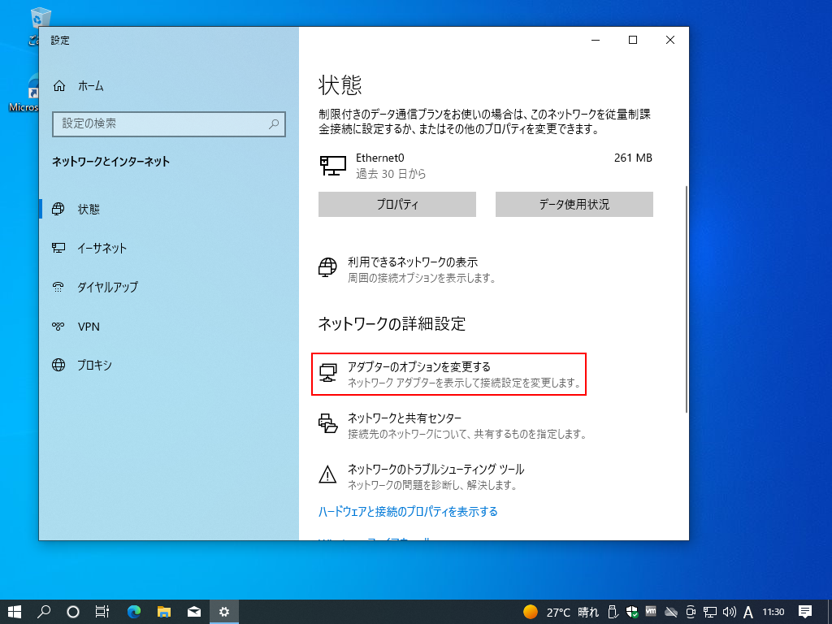
Task: Open Cortana circle icon on taskbar
Action: point(73,612)
